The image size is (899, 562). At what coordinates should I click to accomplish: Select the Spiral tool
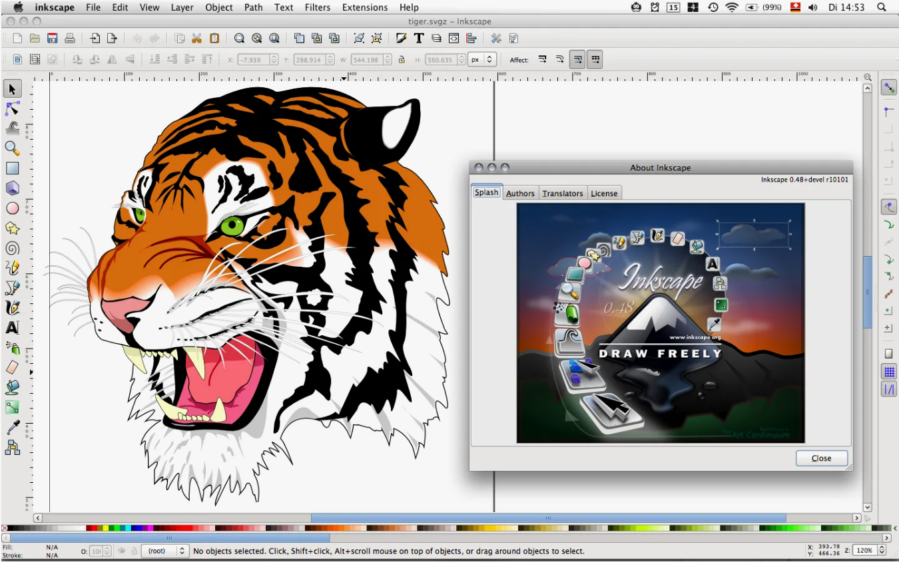(12, 248)
